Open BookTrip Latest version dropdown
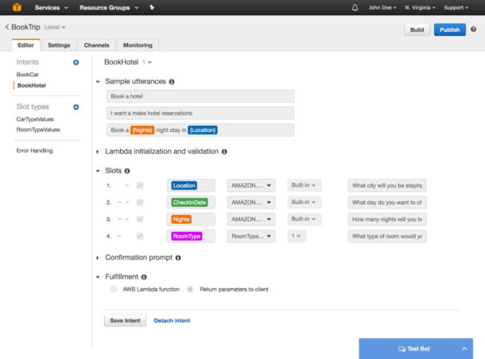 click(x=55, y=27)
